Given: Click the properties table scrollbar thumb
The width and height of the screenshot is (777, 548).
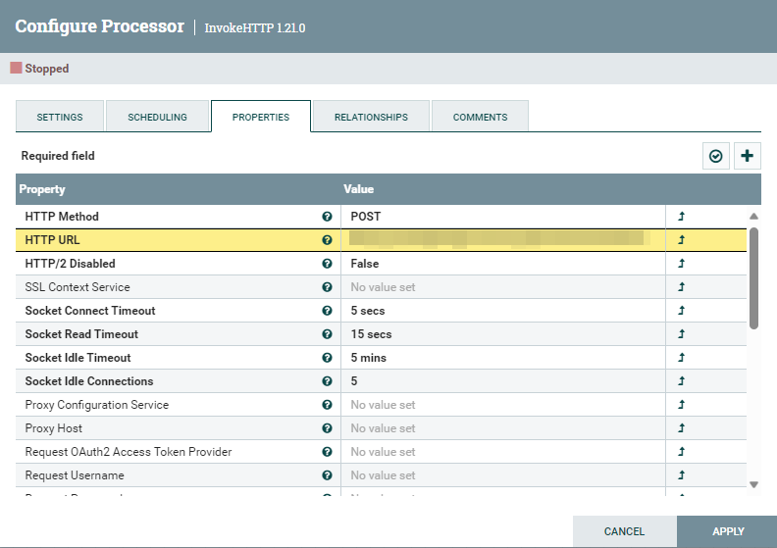Looking at the screenshot, I should pos(753,278).
